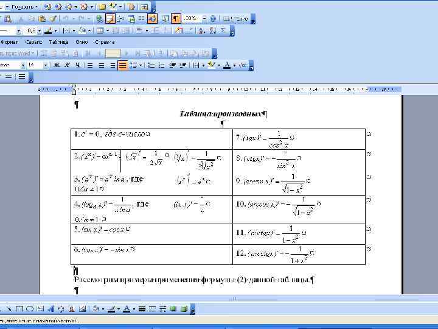Click the line style icon in drawing toolbar

coord(142,309)
